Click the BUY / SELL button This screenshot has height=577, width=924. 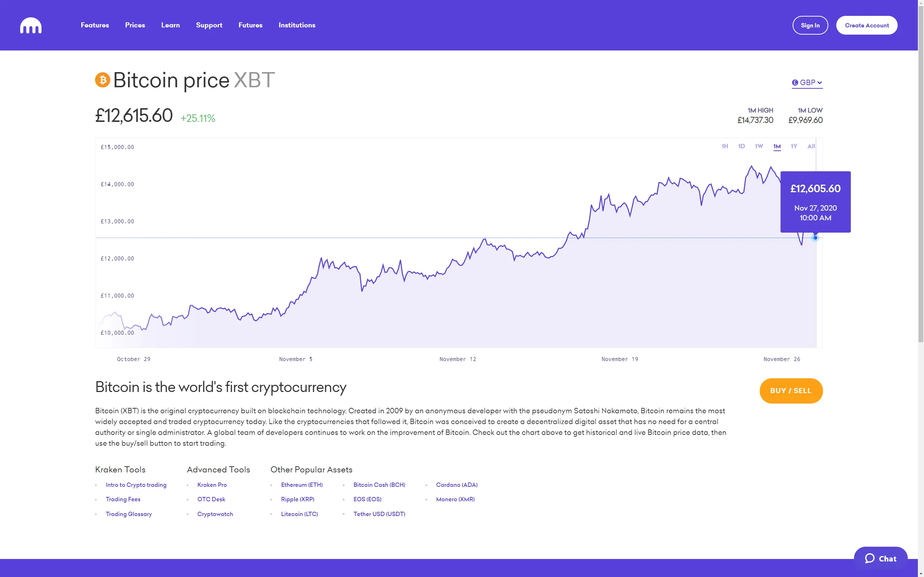point(791,391)
